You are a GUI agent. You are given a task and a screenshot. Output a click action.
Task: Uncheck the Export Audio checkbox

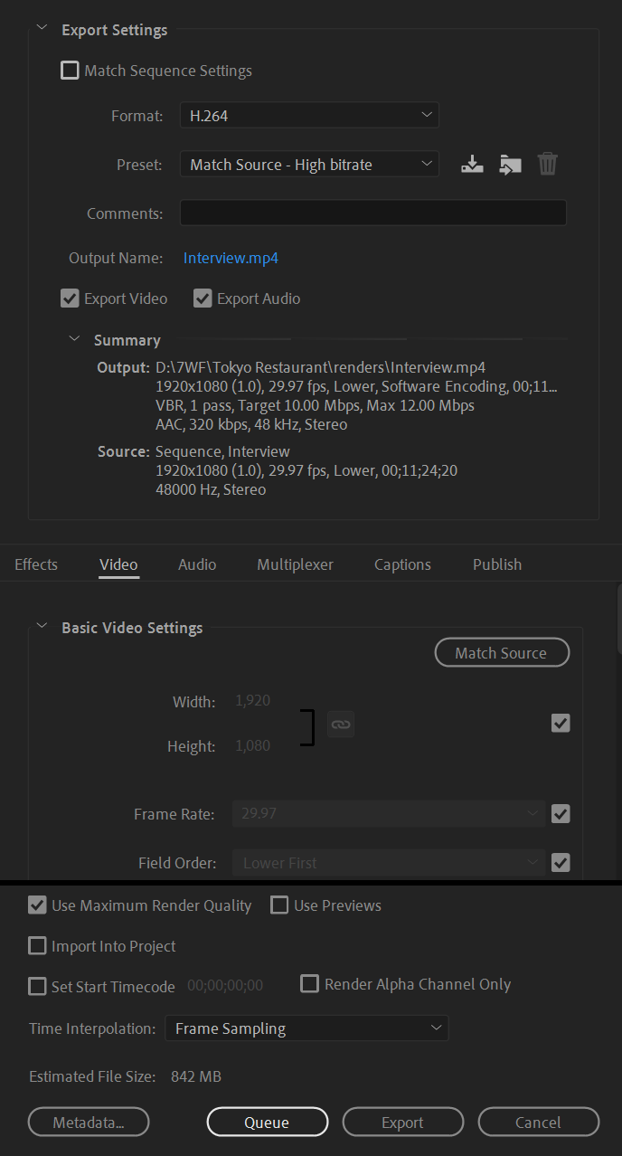[203, 298]
